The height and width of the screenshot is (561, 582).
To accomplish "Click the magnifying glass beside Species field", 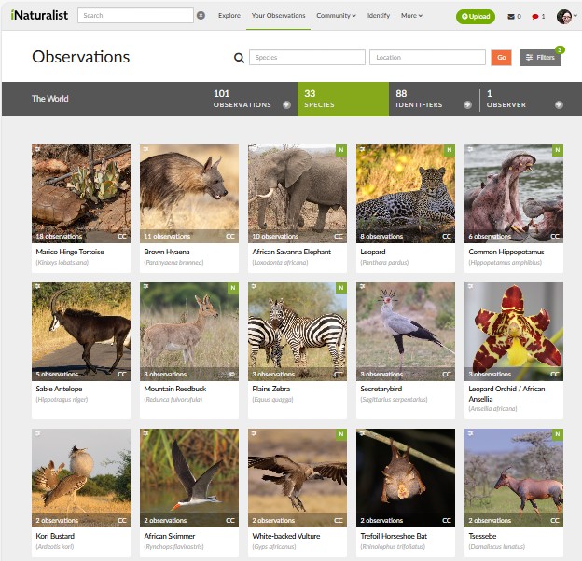I will tap(239, 58).
